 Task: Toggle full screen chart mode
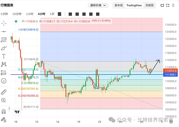[162, 5]
